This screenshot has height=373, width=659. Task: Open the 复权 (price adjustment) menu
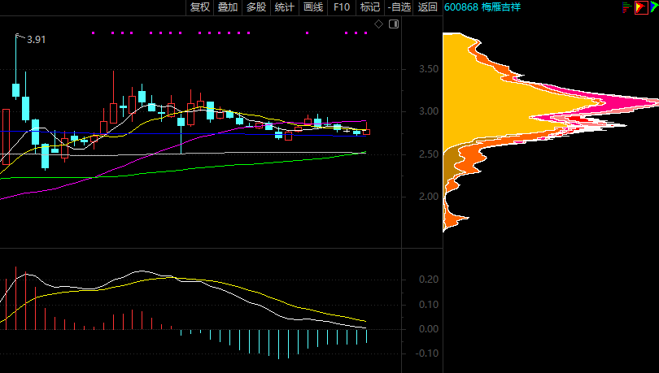click(199, 7)
